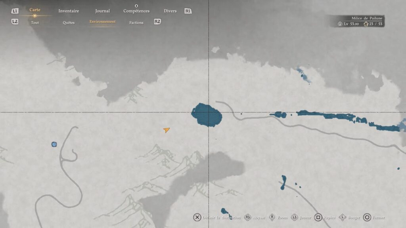This screenshot has height=228, width=406.
Task: Select the blue map marker icon on left
Action: coord(54,144)
